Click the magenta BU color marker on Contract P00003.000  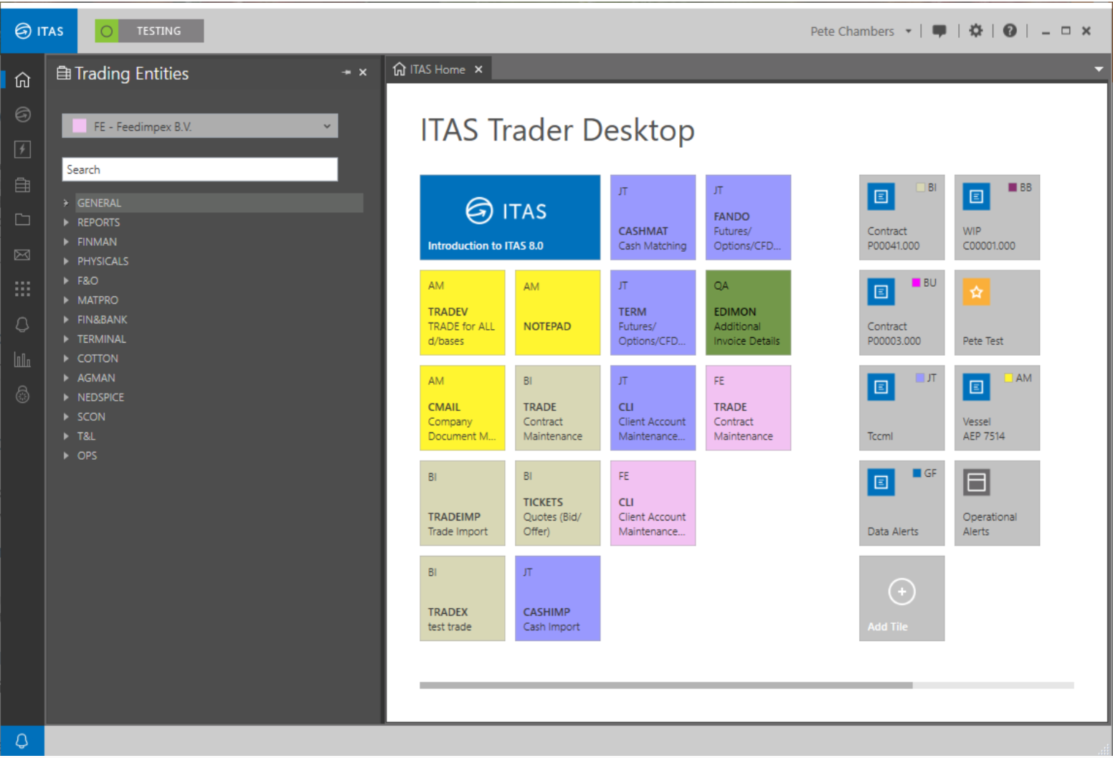point(916,283)
